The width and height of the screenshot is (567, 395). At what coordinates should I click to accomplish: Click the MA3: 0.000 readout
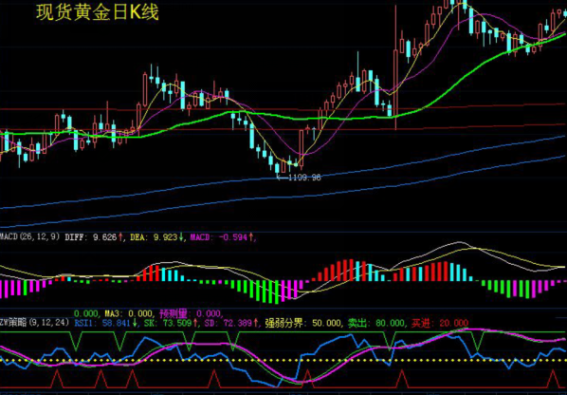coord(129,313)
